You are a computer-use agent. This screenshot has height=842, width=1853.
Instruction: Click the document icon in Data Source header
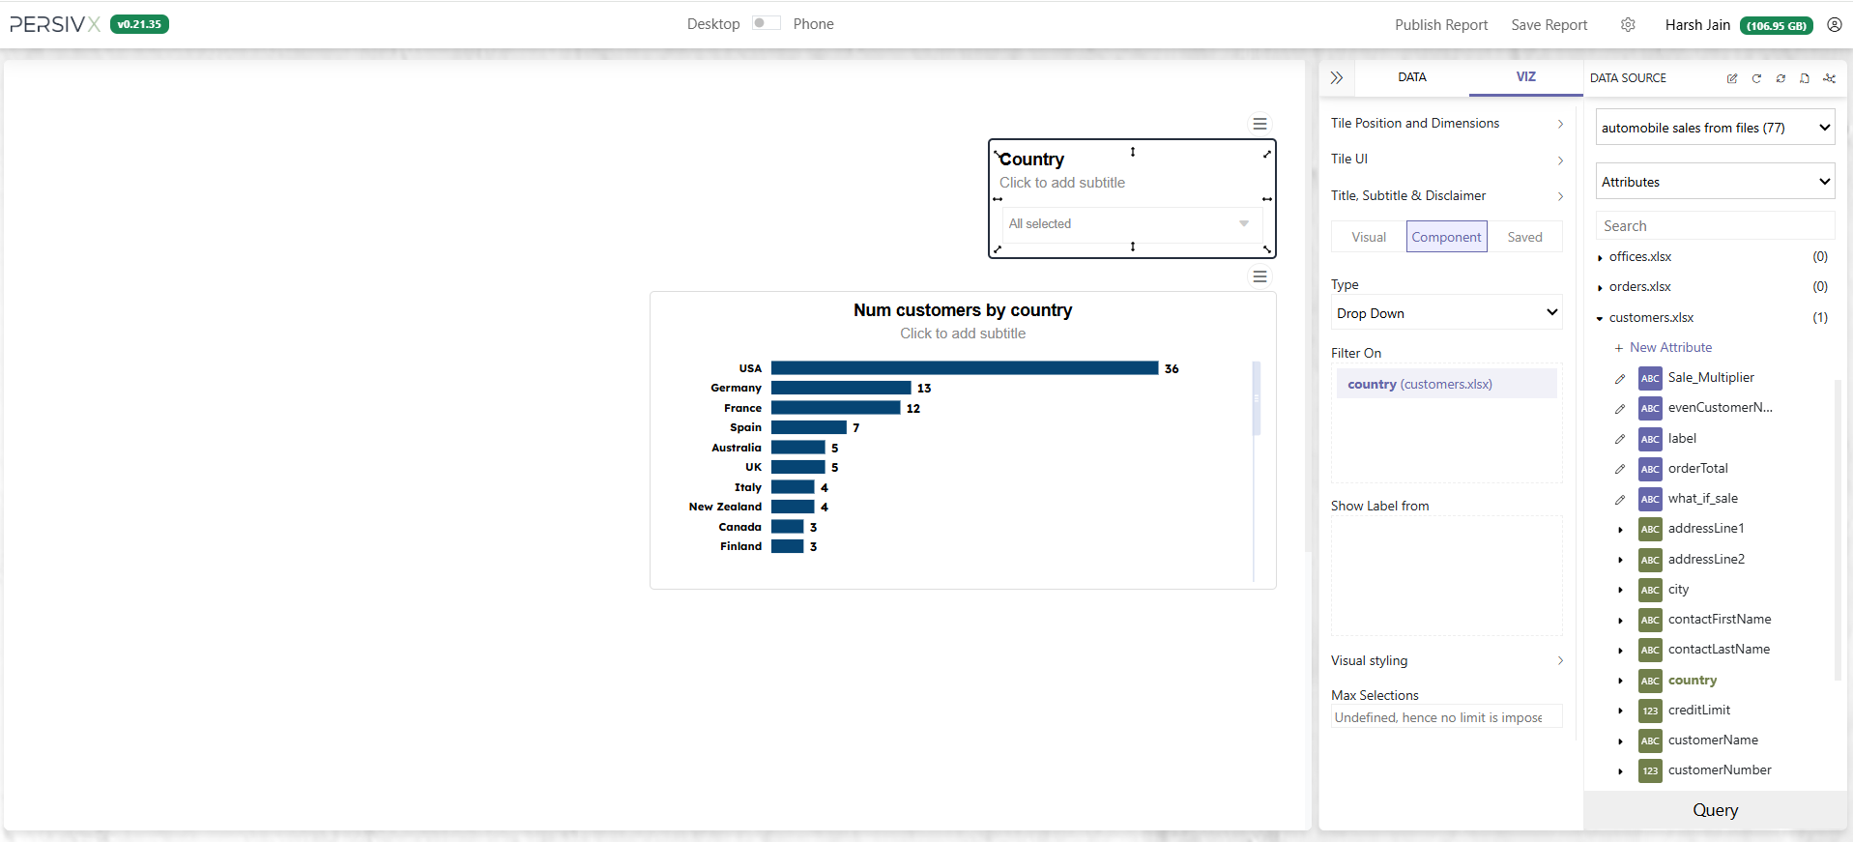coord(1805,78)
